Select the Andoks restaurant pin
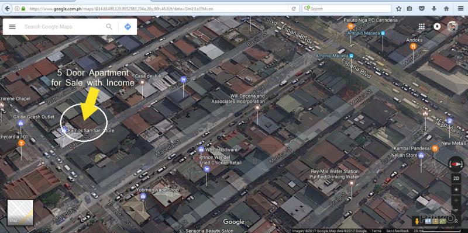The height and width of the screenshot is (233, 468). (413, 46)
